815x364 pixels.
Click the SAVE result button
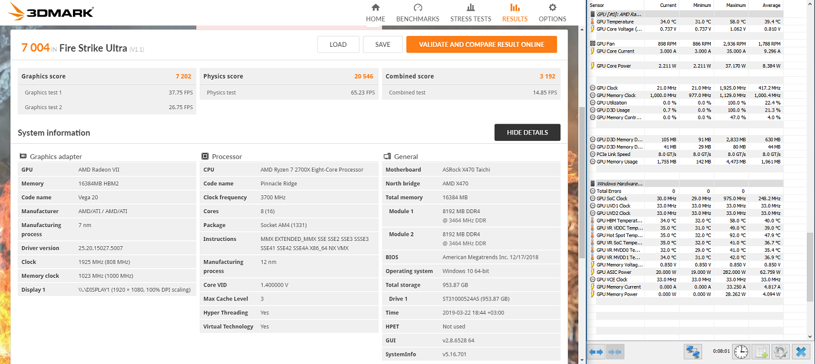click(x=383, y=44)
